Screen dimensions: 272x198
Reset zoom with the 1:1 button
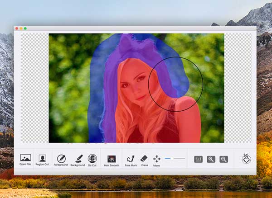point(198,159)
